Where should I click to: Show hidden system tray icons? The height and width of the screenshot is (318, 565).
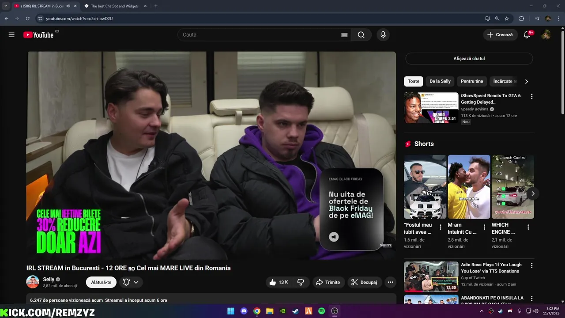click(x=482, y=311)
